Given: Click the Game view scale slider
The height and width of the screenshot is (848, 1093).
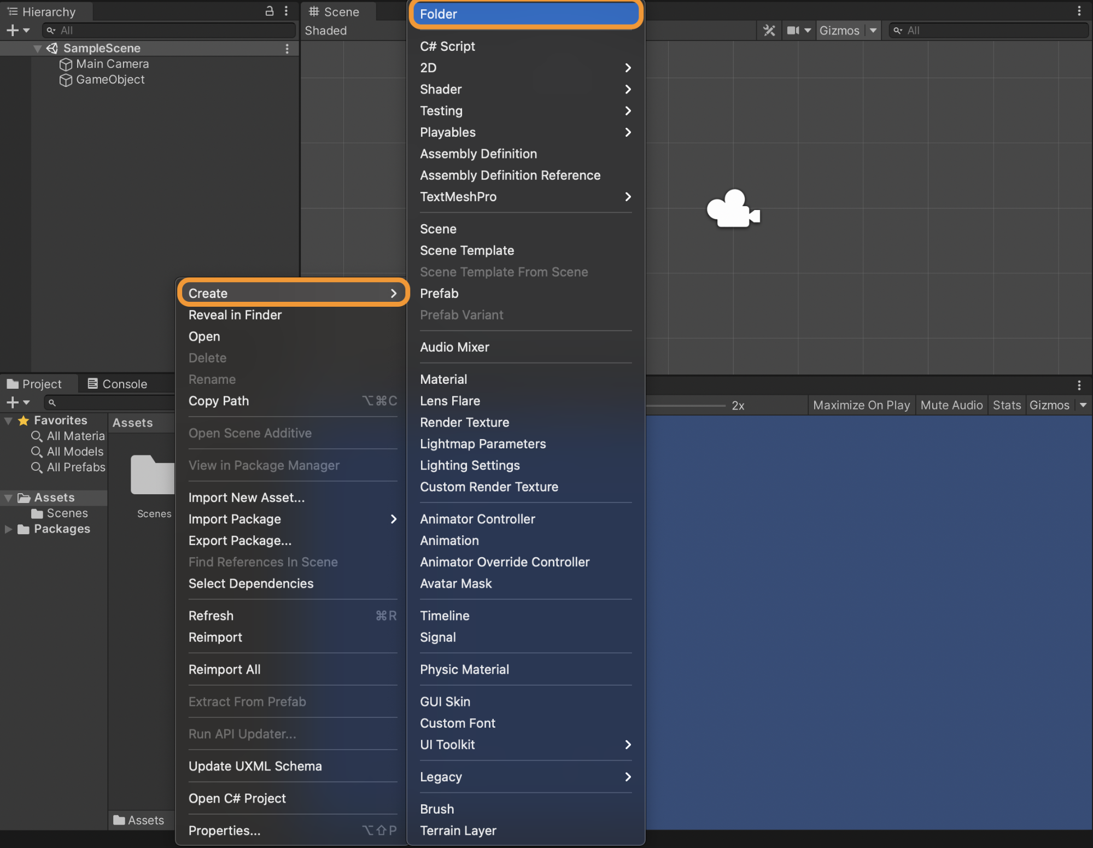Looking at the screenshot, I should click(686, 406).
